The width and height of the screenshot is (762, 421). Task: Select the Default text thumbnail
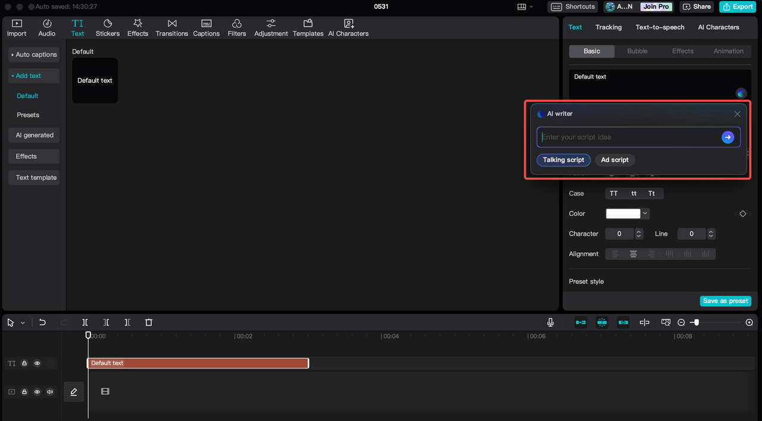(x=95, y=81)
